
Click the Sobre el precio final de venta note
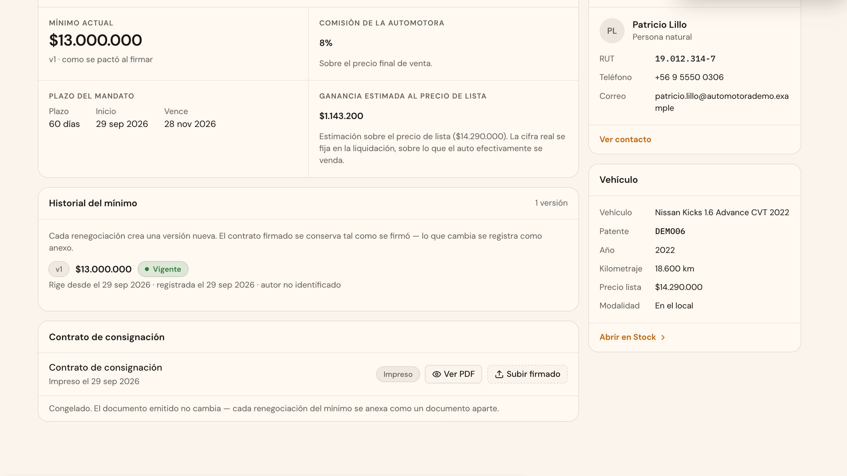pos(375,63)
